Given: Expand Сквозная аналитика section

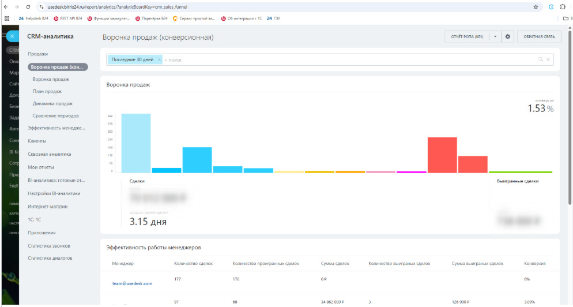Looking at the screenshot, I should pyautogui.click(x=50, y=154).
